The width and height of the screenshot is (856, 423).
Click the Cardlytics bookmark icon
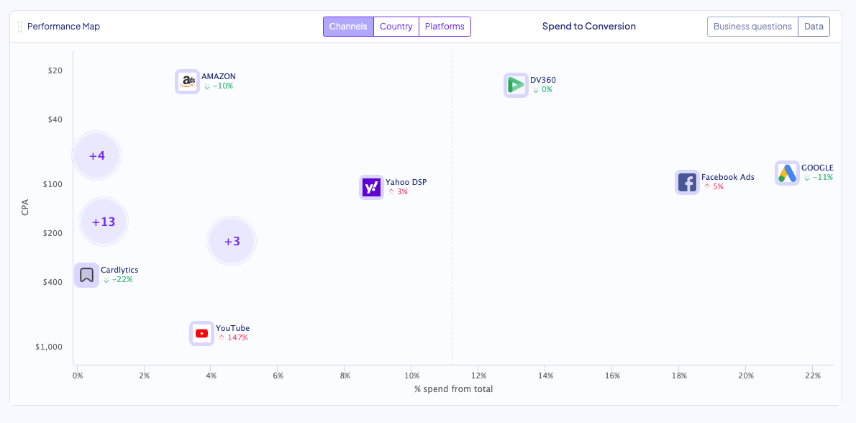tap(86, 275)
